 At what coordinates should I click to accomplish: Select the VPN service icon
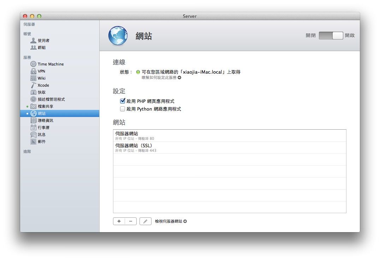click(34, 71)
